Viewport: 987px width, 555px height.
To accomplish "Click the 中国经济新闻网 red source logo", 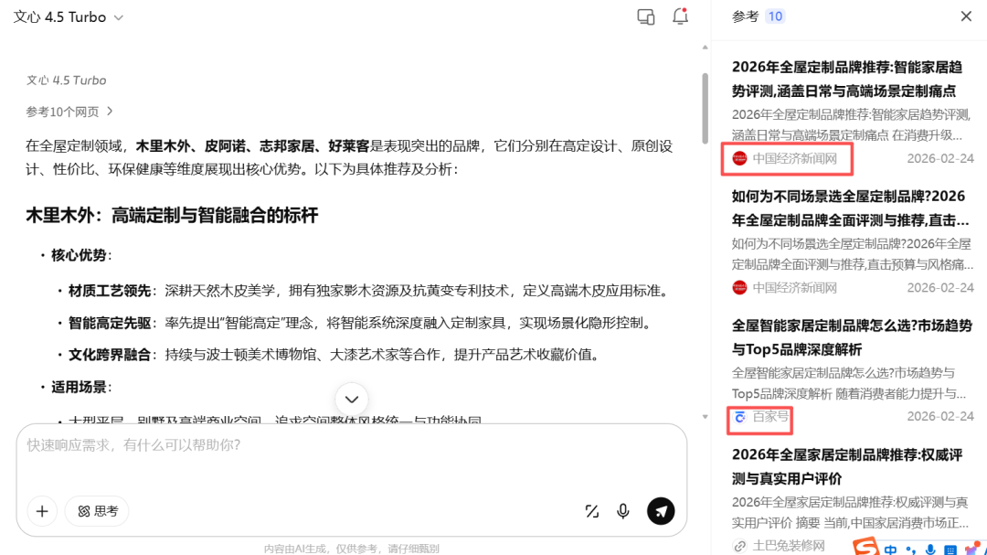I will pyautogui.click(x=739, y=158).
